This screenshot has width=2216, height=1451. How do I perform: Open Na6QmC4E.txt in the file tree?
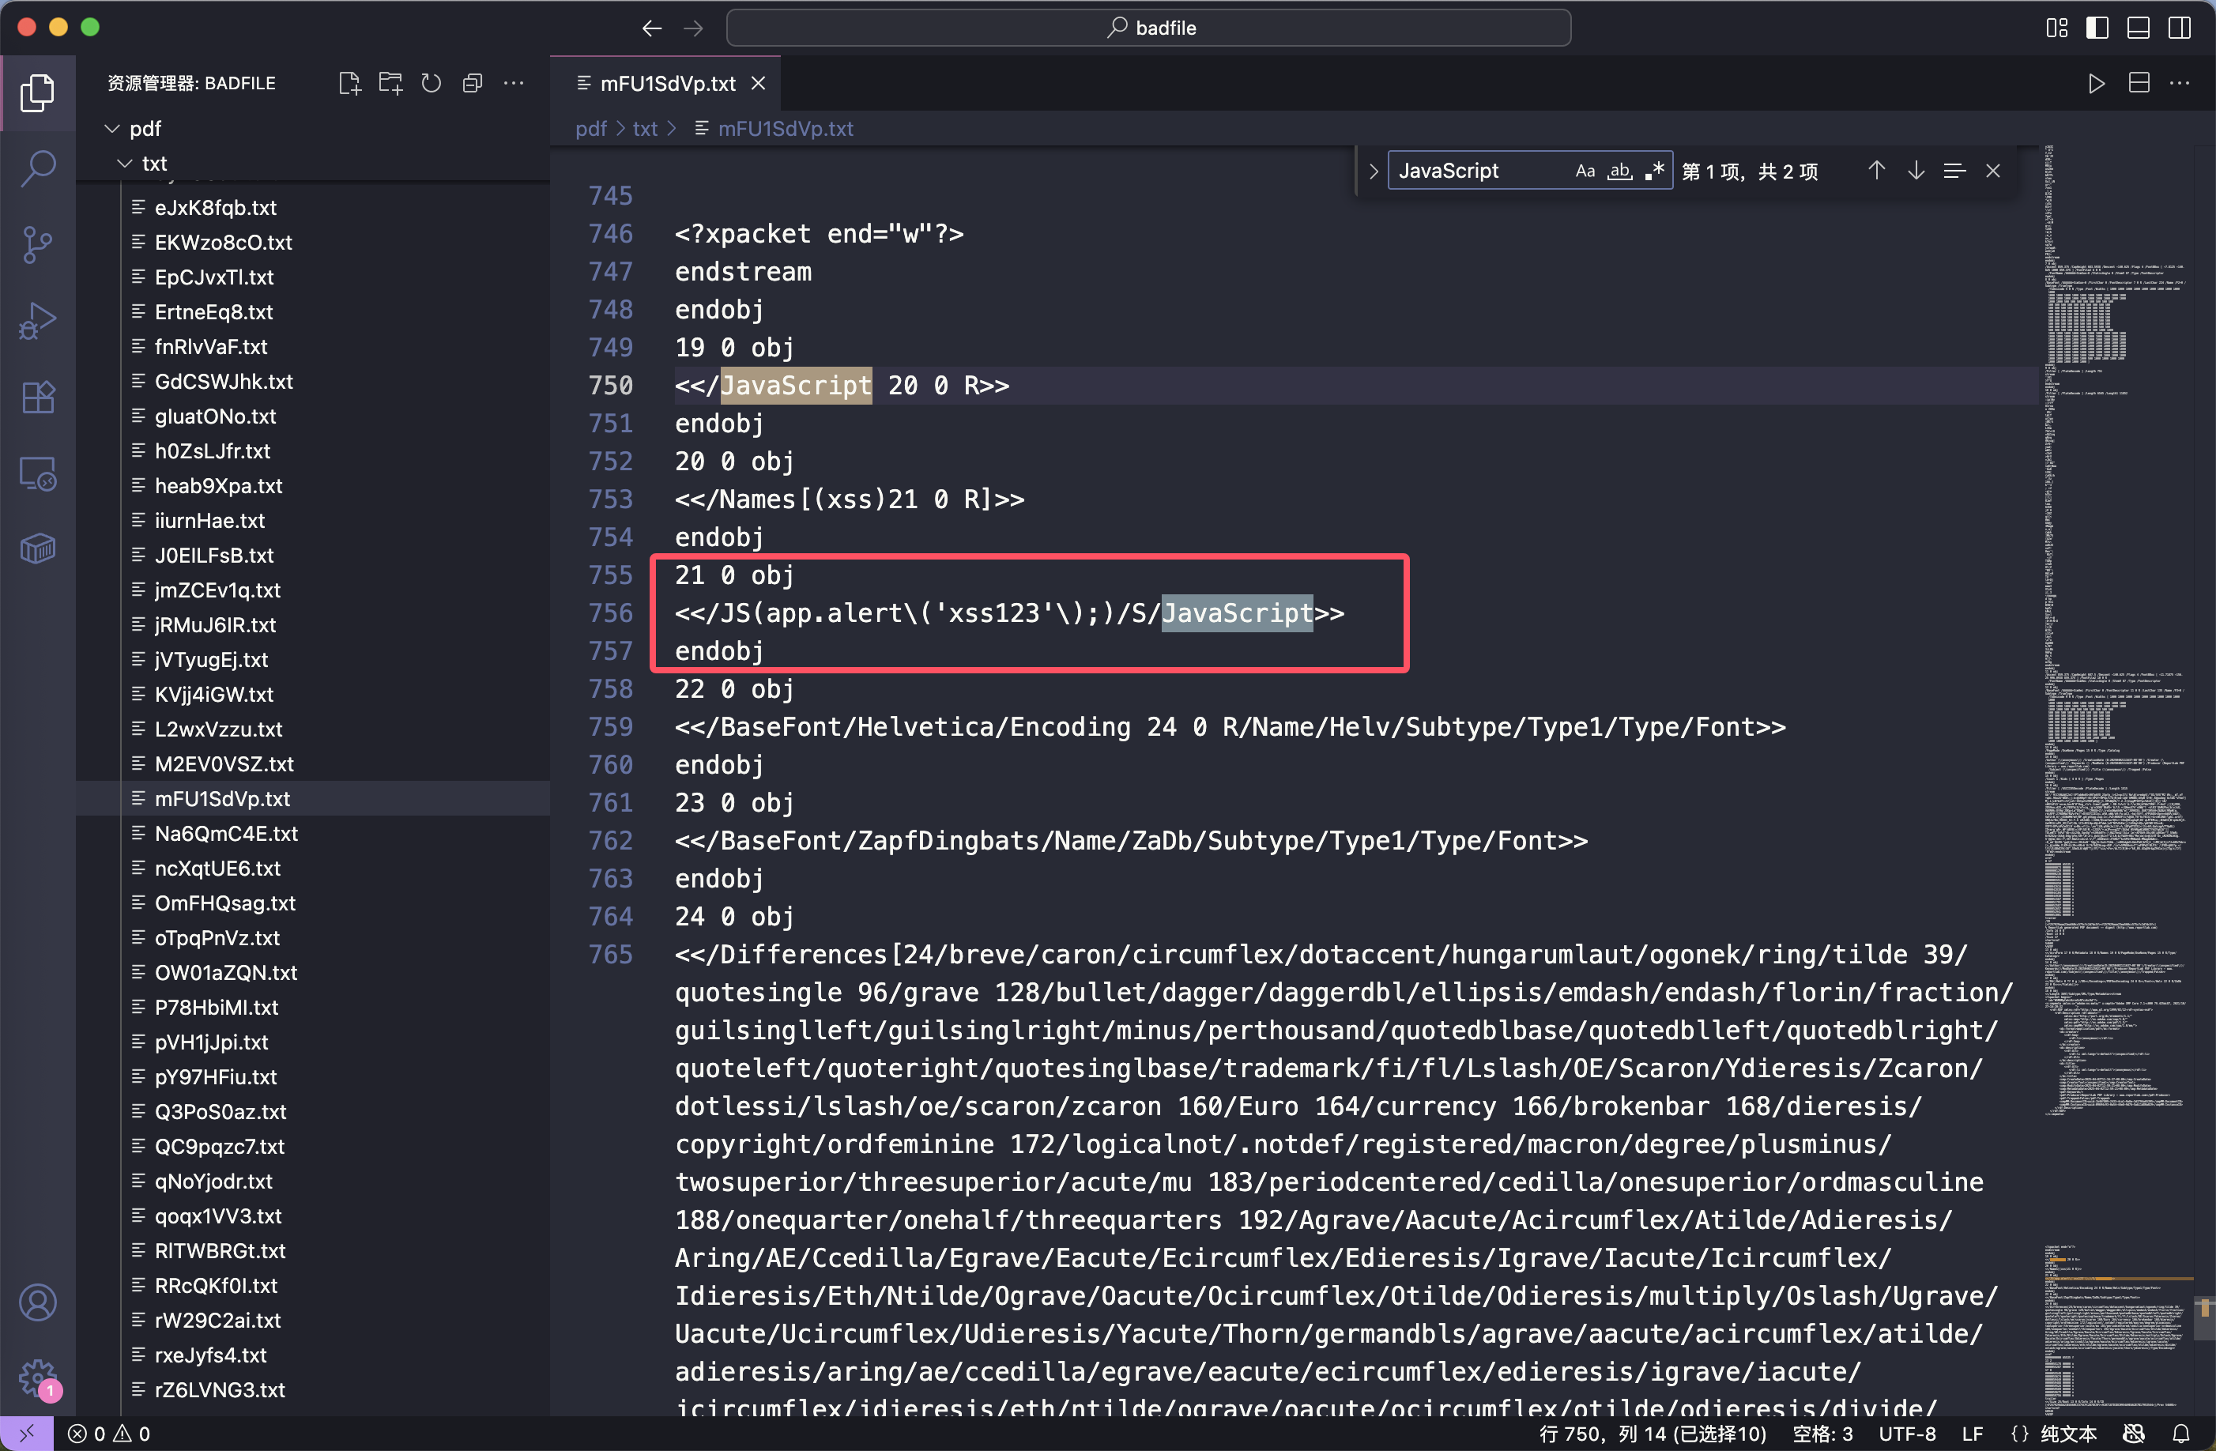click(225, 834)
